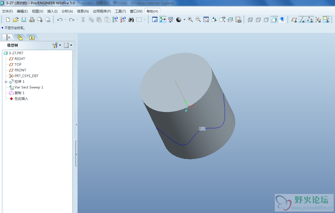
Task: Click the Undo arrow icon
Action: [x=60, y=20]
